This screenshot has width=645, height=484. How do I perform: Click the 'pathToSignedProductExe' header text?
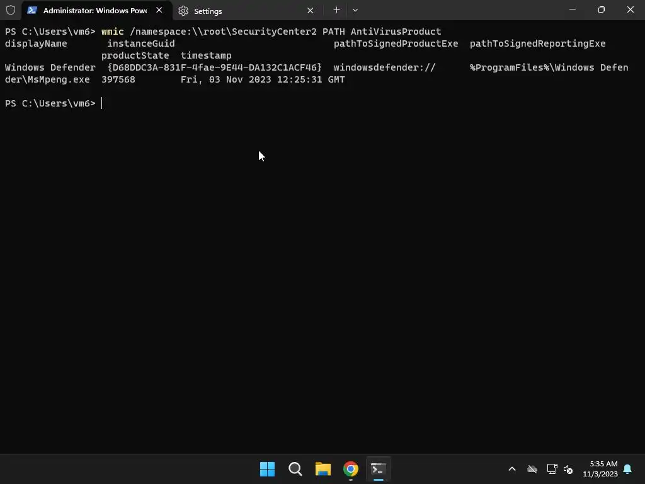396,43
